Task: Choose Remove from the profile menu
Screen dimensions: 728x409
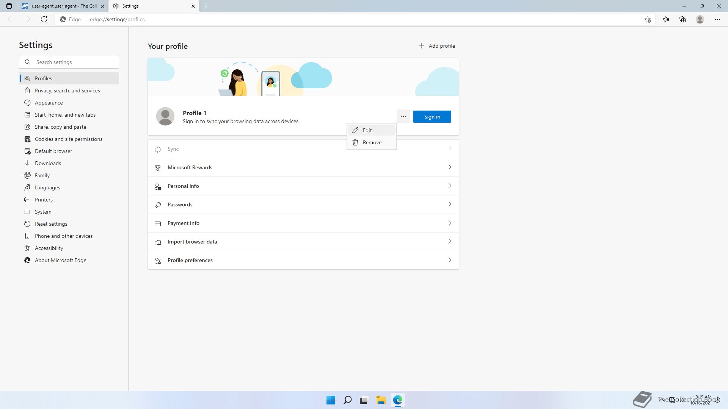Action: tap(372, 142)
